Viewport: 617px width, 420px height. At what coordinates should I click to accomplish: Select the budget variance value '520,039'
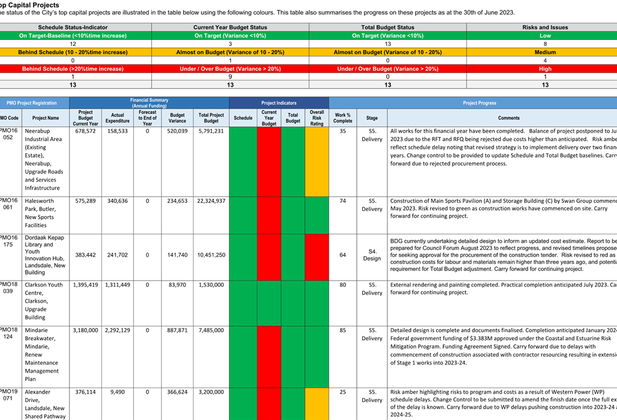(x=177, y=131)
